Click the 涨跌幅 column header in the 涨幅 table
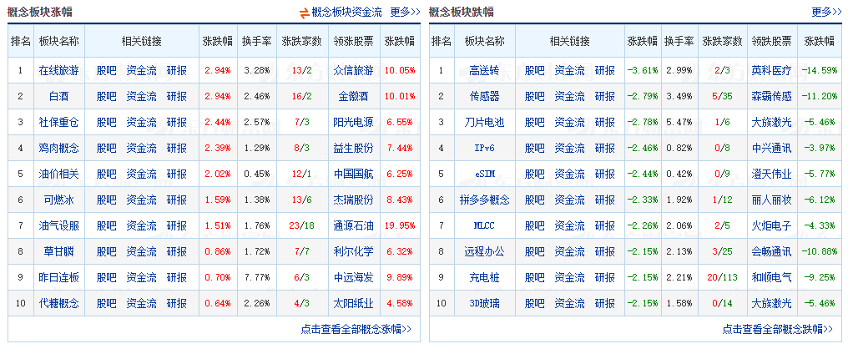Image resolution: width=848 pixels, height=349 pixels. 217,41
